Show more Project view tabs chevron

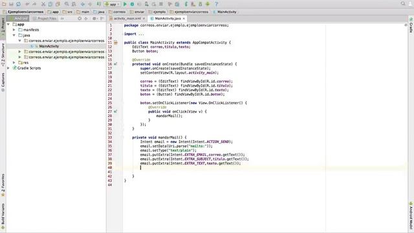[62, 19]
